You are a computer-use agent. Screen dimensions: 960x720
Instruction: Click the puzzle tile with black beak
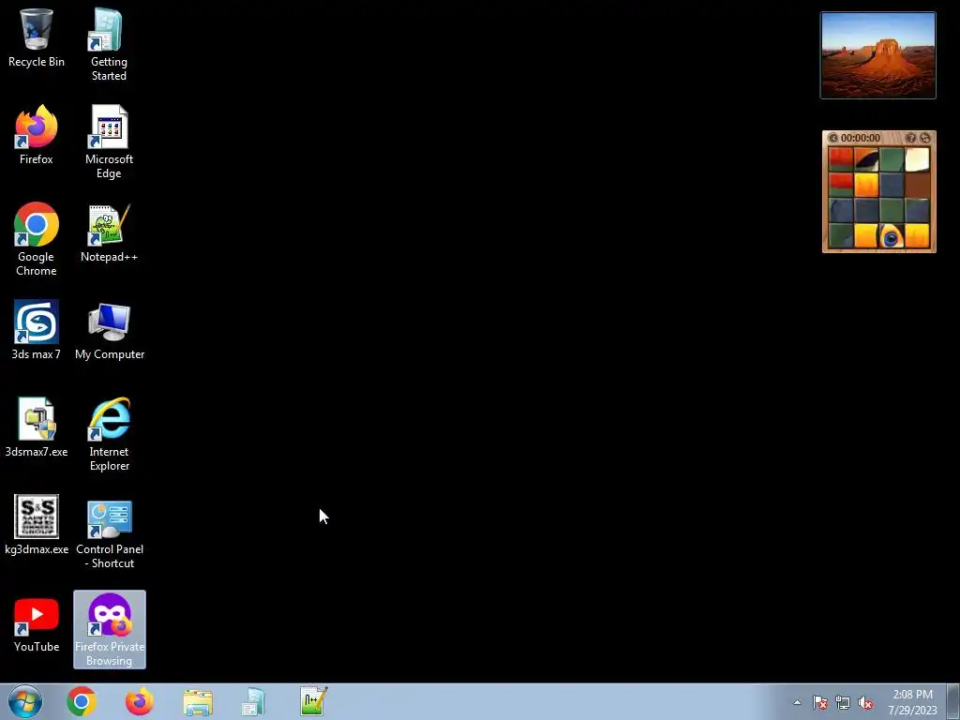click(866, 159)
